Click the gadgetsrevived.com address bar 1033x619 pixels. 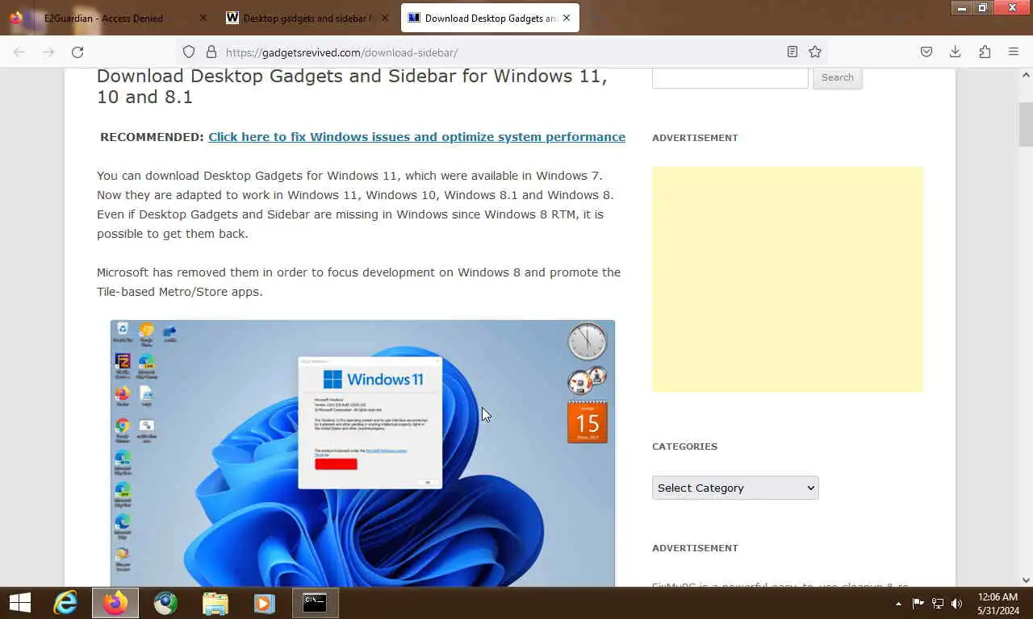coord(500,52)
